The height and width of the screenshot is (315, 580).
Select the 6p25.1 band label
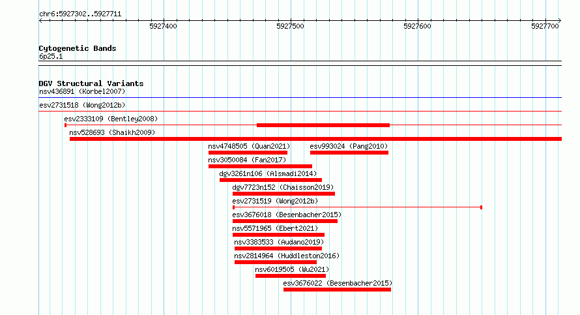51,56
